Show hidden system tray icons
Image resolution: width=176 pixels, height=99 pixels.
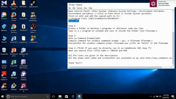[x=151, y=97]
